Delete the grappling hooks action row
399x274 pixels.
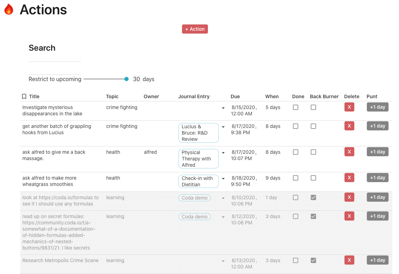(x=349, y=126)
